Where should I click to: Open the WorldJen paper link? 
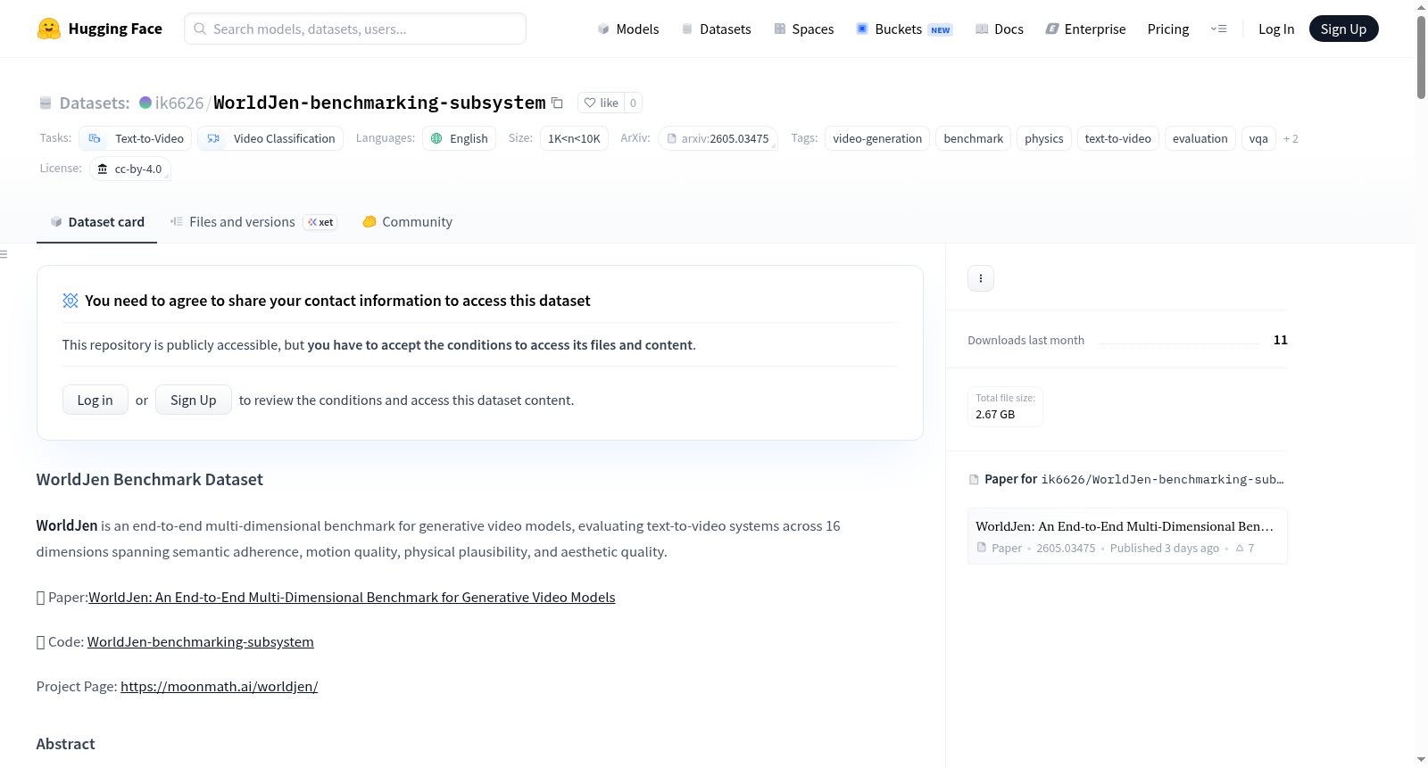352,597
